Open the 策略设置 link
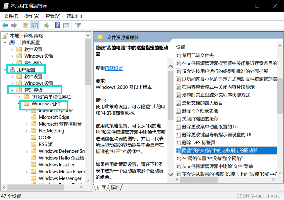 (x=114, y=68)
